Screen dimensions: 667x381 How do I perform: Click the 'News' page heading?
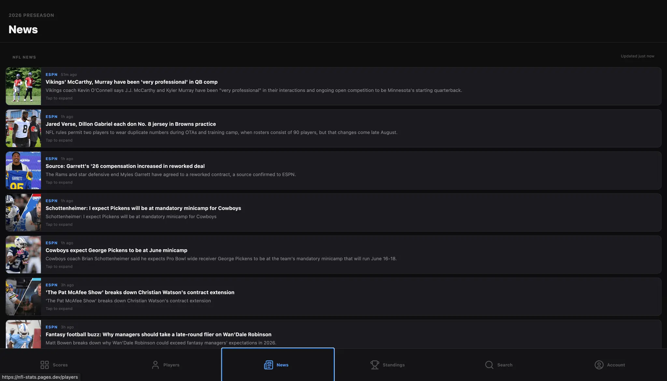23,30
